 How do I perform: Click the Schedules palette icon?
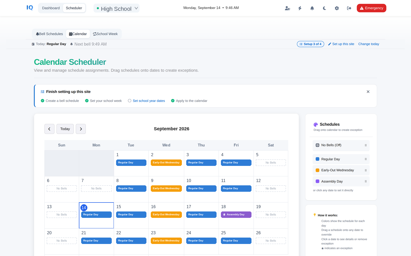pyautogui.click(x=316, y=125)
